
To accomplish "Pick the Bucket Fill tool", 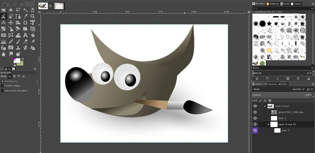I will pyautogui.click(x=33, y=35).
